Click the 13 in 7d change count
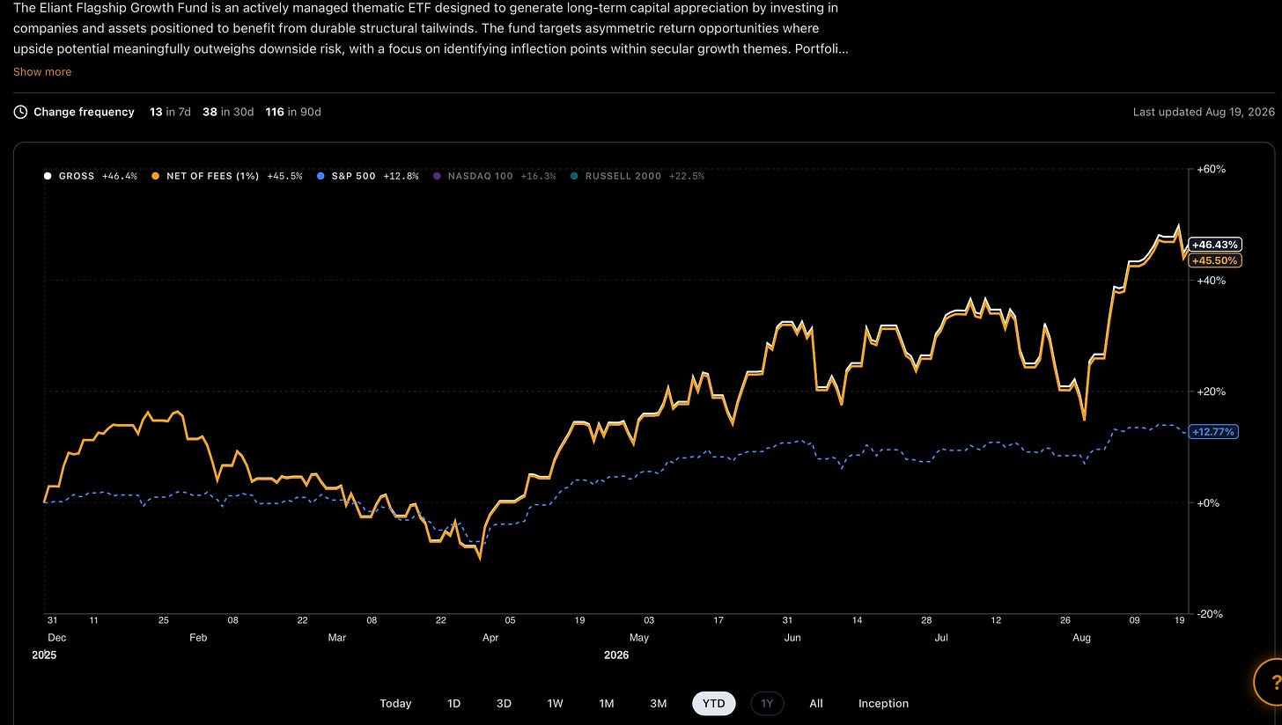The image size is (1282, 725). tap(170, 113)
